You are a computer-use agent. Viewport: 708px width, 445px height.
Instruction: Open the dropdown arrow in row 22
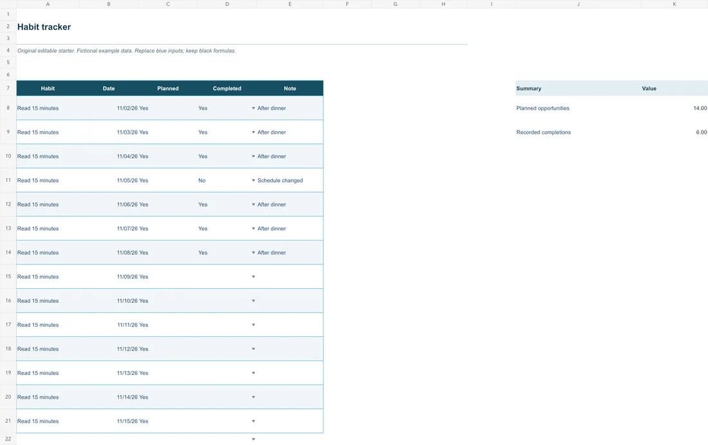[254, 439]
